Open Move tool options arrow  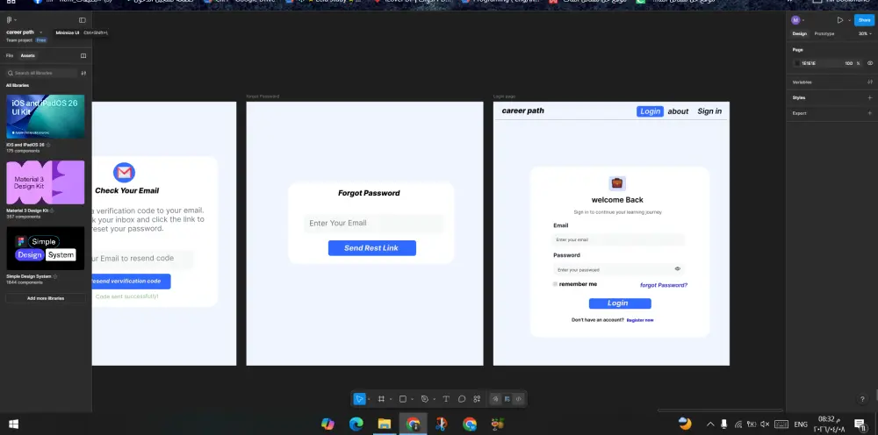(x=369, y=399)
